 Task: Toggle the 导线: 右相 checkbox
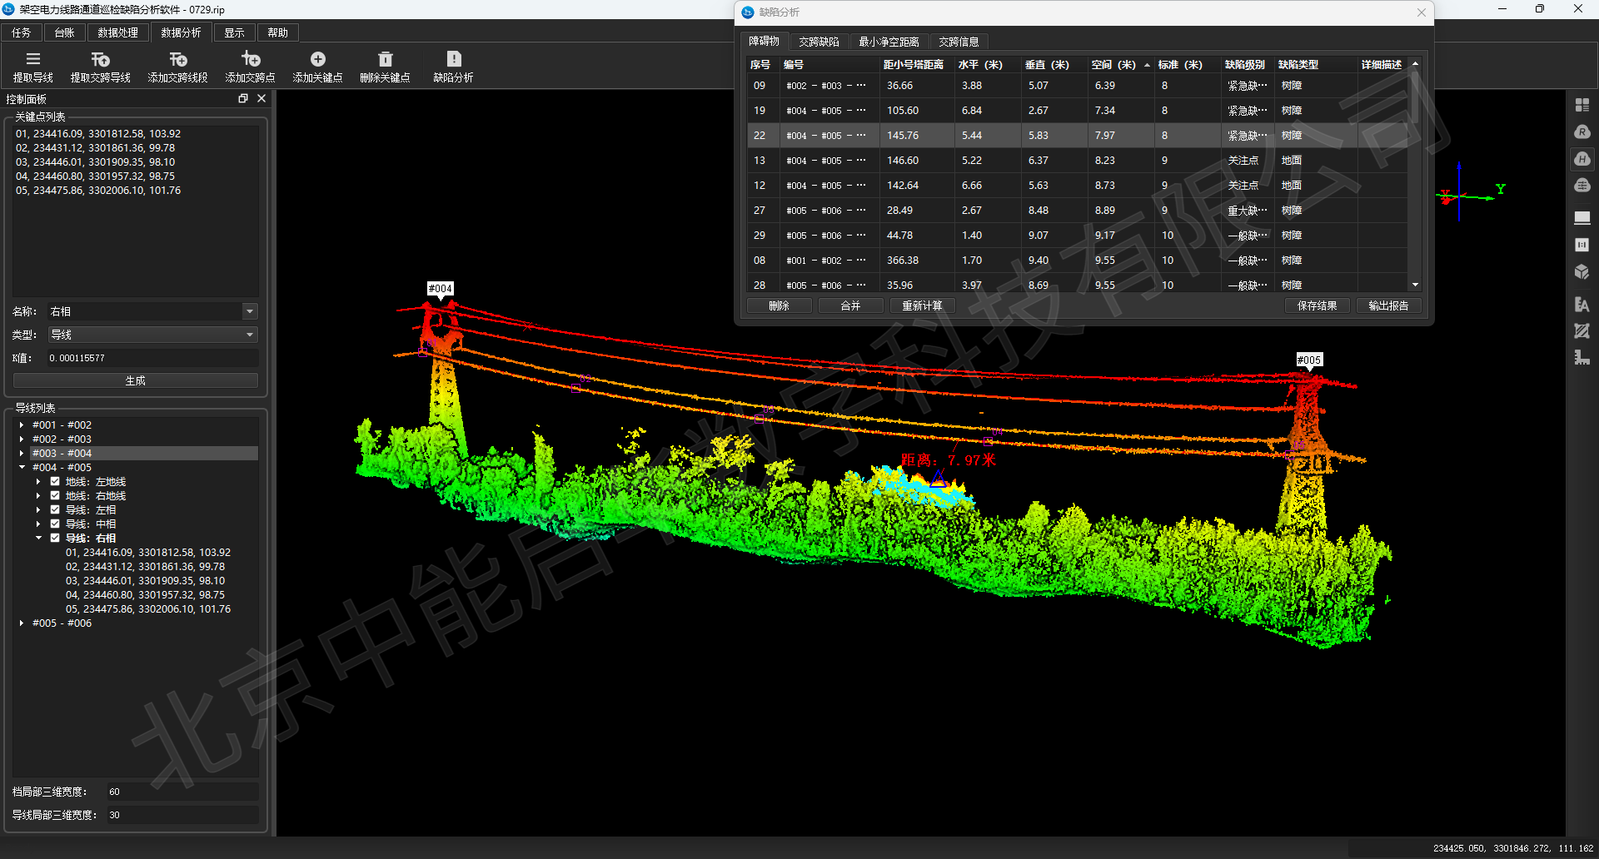[55, 539]
